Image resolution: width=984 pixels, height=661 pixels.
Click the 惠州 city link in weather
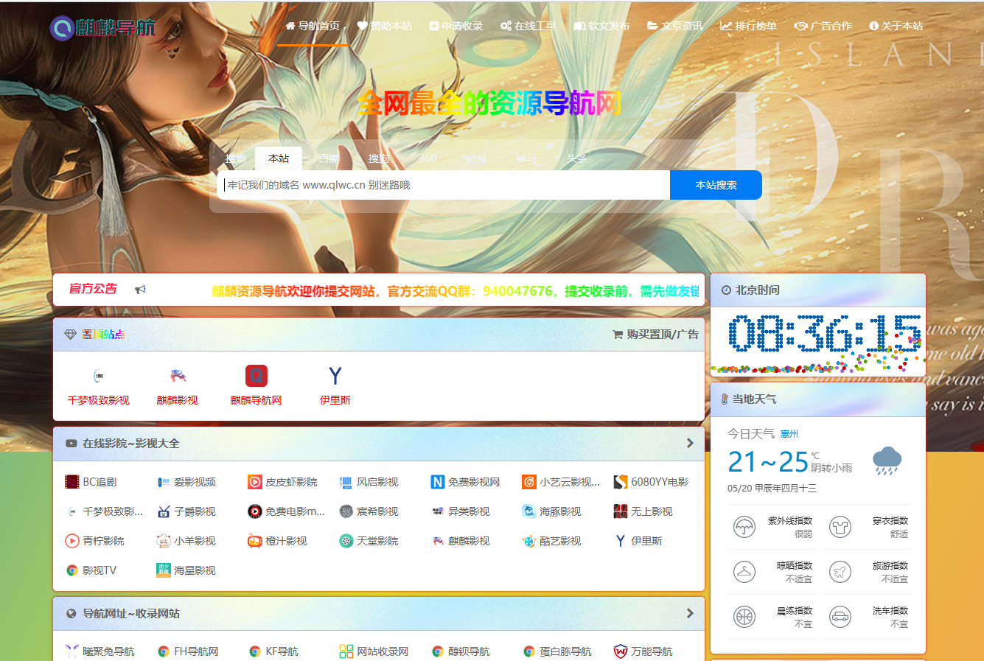pyautogui.click(x=789, y=434)
